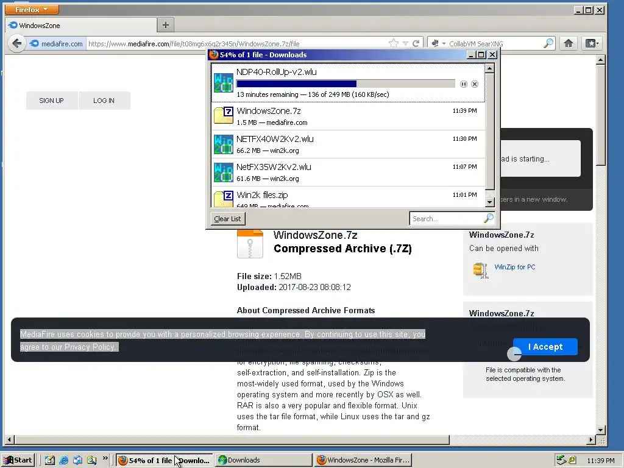Select the NetFX35W2Kv2.wlu download entry name
The width and height of the screenshot is (624, 468).
click(x=274, y=167)
